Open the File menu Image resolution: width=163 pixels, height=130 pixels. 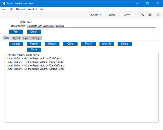click(x=4, y=9)
